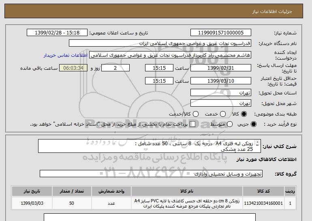The height and width of the screenshot is (221, 312).
Task: Click row number 1 cell
Action: (290, 203)
